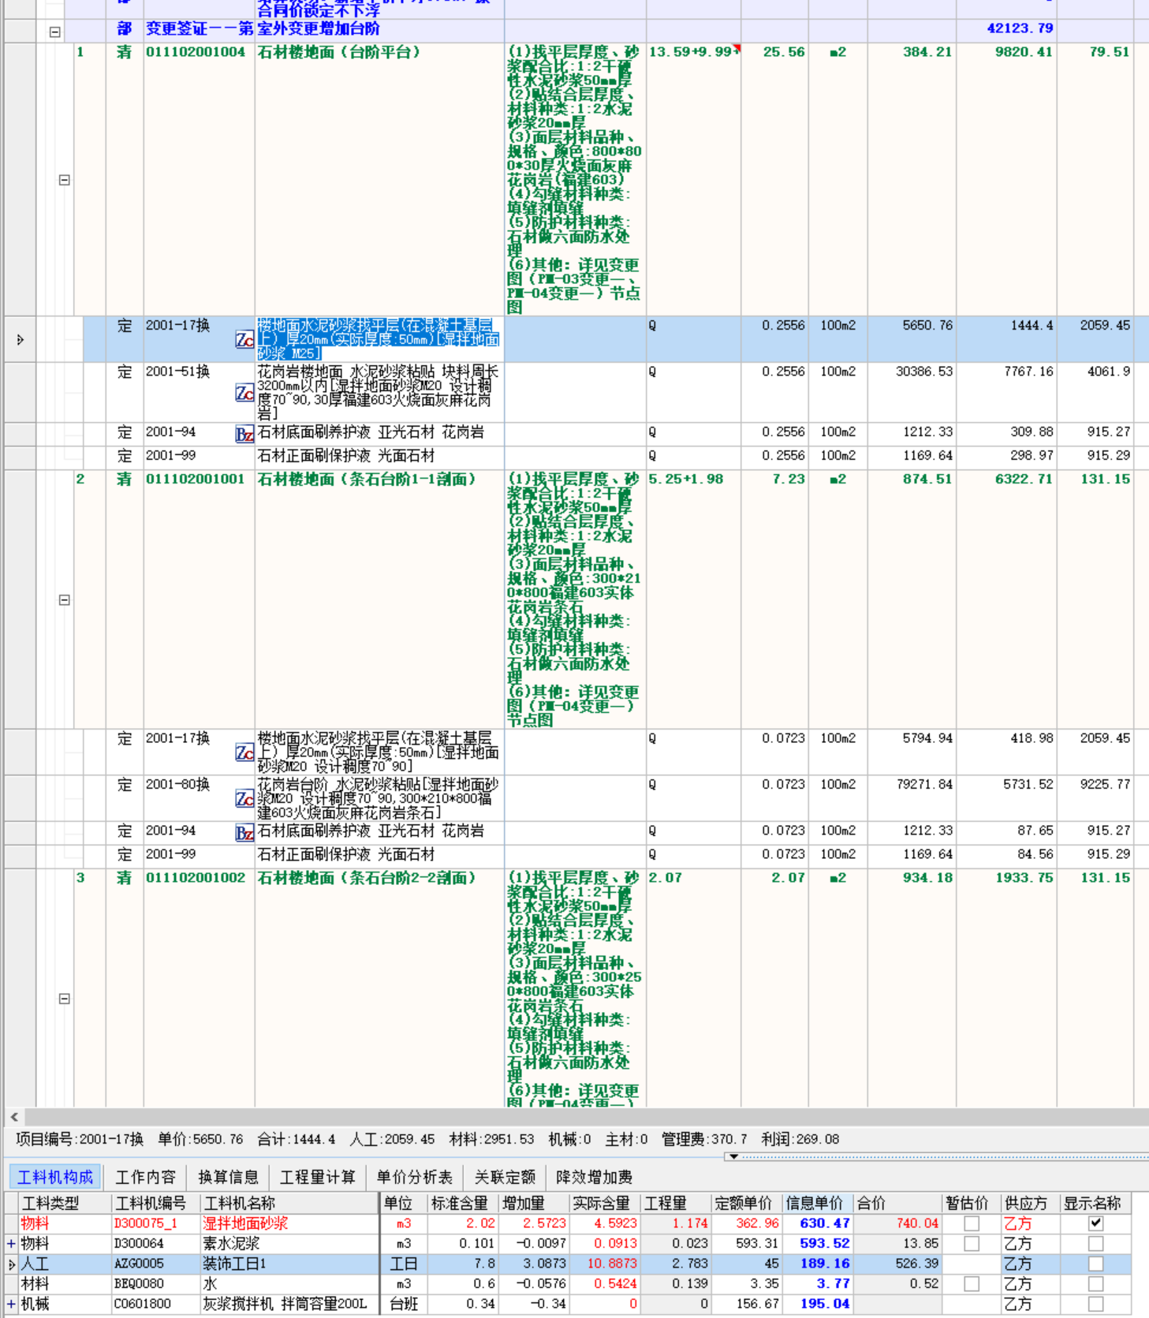1149x1318 pixels.
Task: Select info price cell 630.47
Action: coord(817,1223)
